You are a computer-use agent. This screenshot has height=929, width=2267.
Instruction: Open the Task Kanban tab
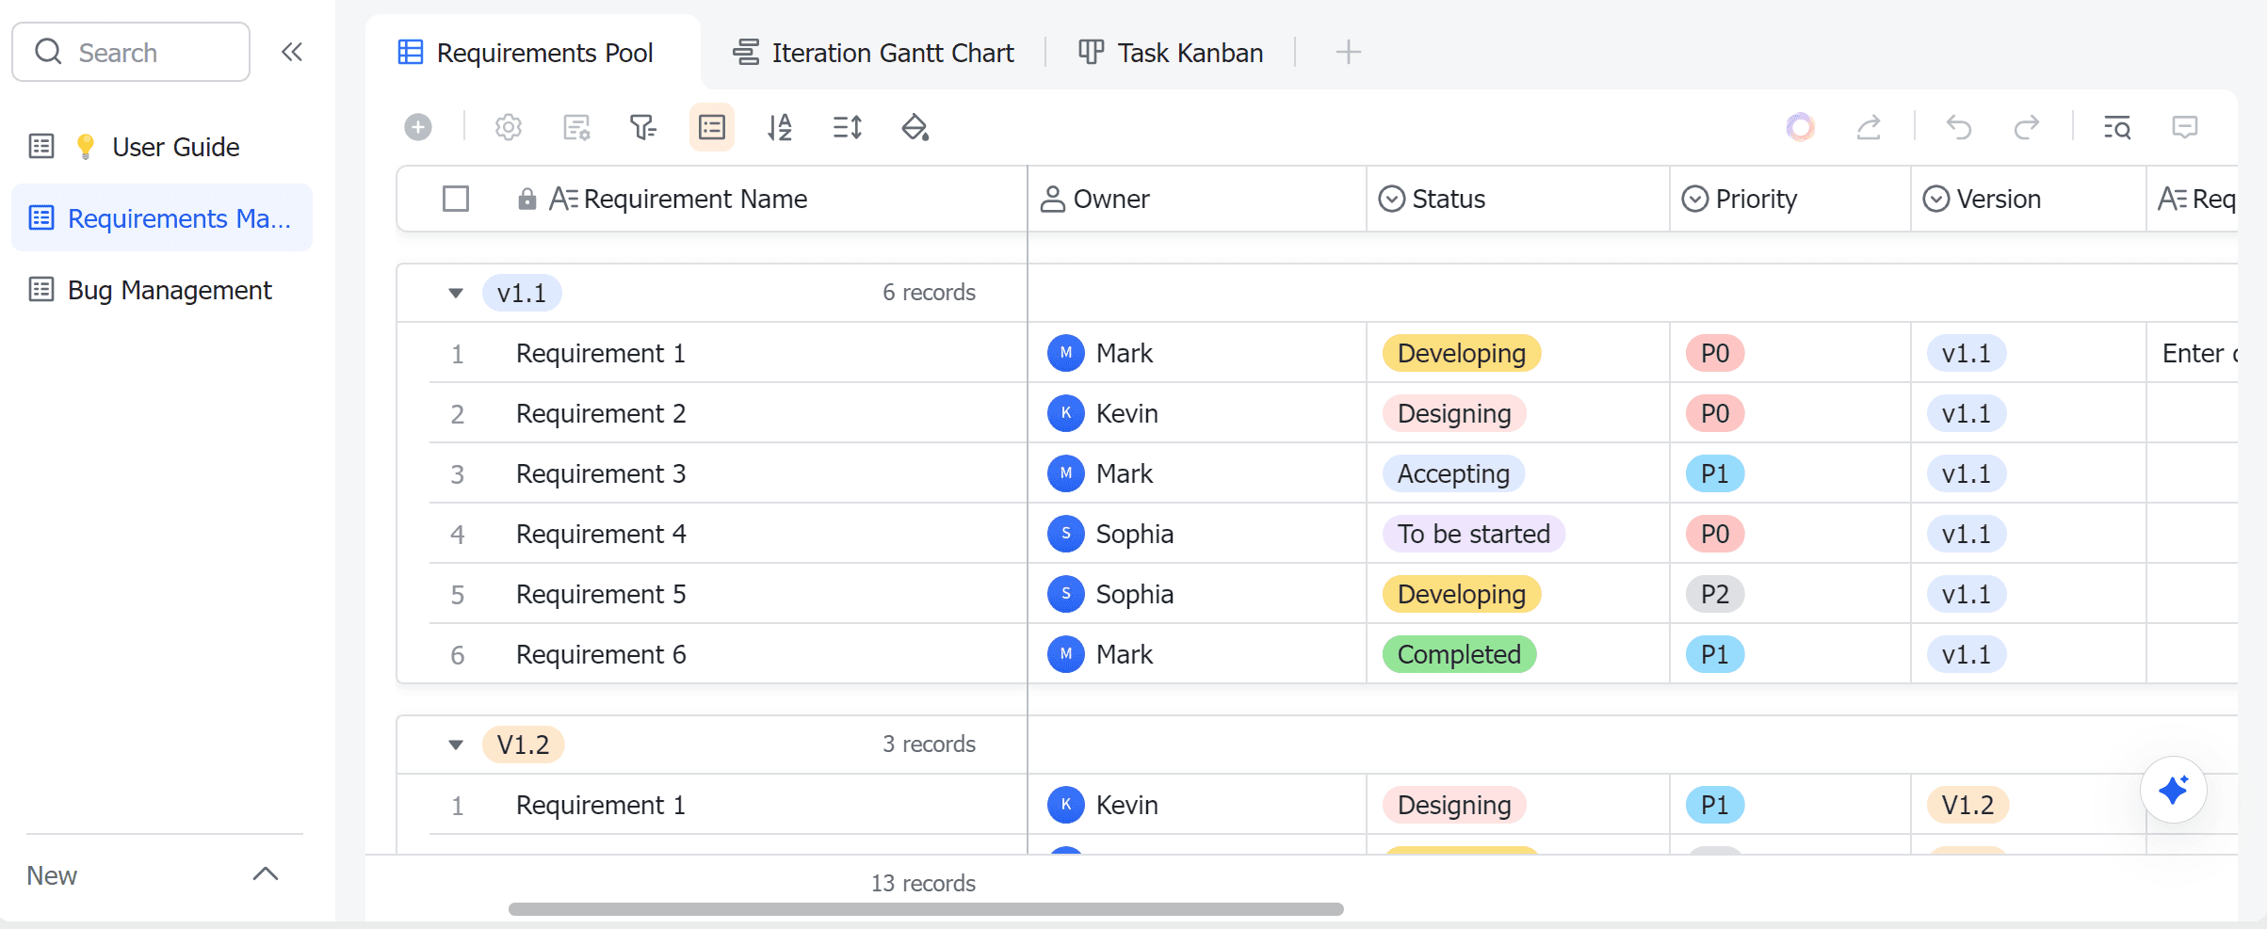pos(1171,53)
